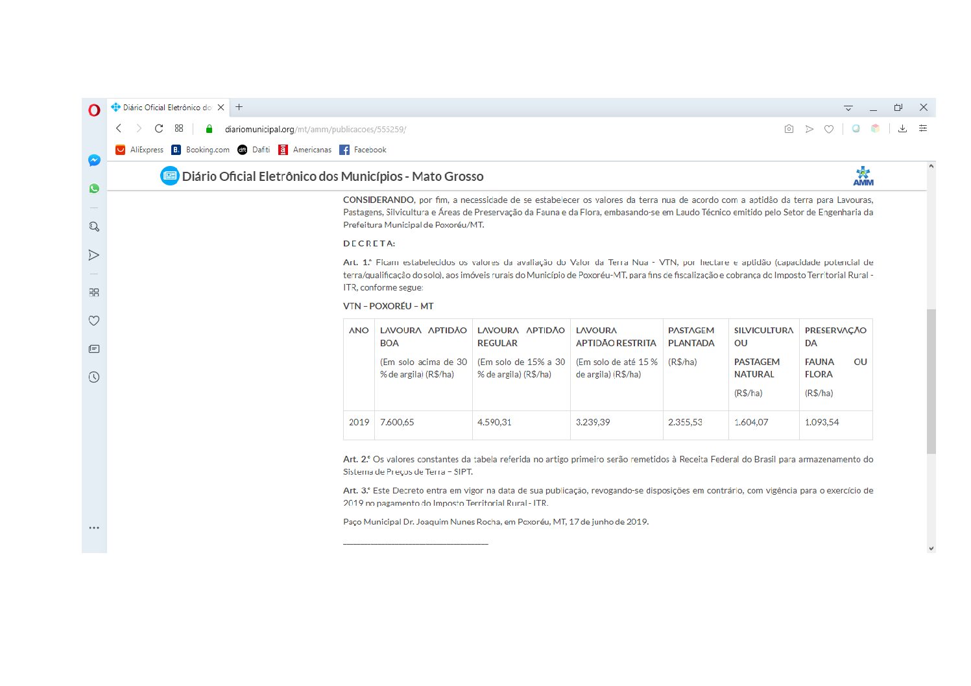Reload the page
Screen dimensions: 971x686
[159, 128]
